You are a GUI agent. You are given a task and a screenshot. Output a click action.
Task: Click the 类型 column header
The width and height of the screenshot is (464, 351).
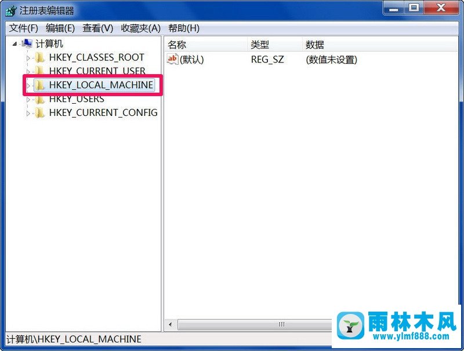(274, 45)
